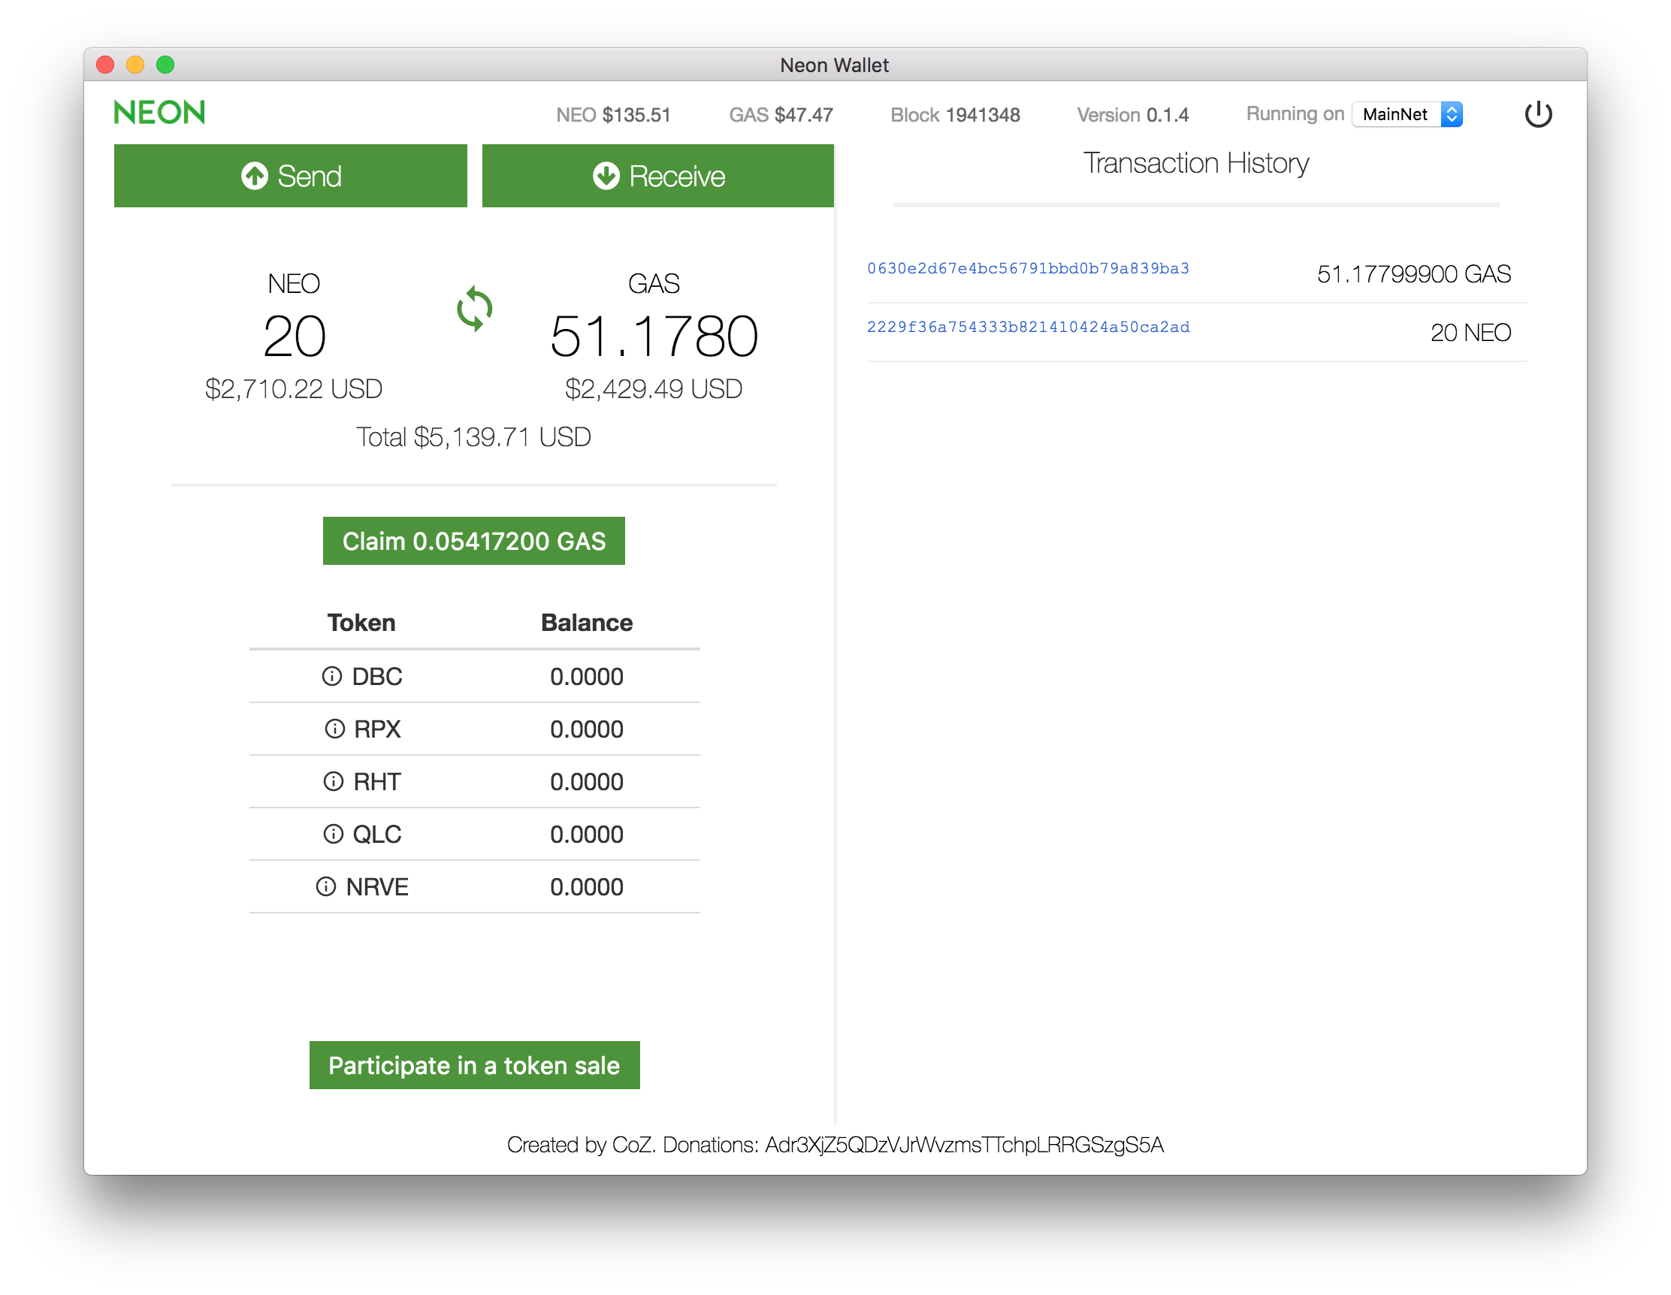Click the yellow minimize window button

135,65
